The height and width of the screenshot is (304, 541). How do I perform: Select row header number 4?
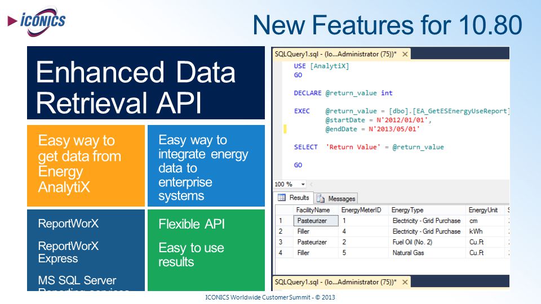pyautogui.click(x=284, y=253)
